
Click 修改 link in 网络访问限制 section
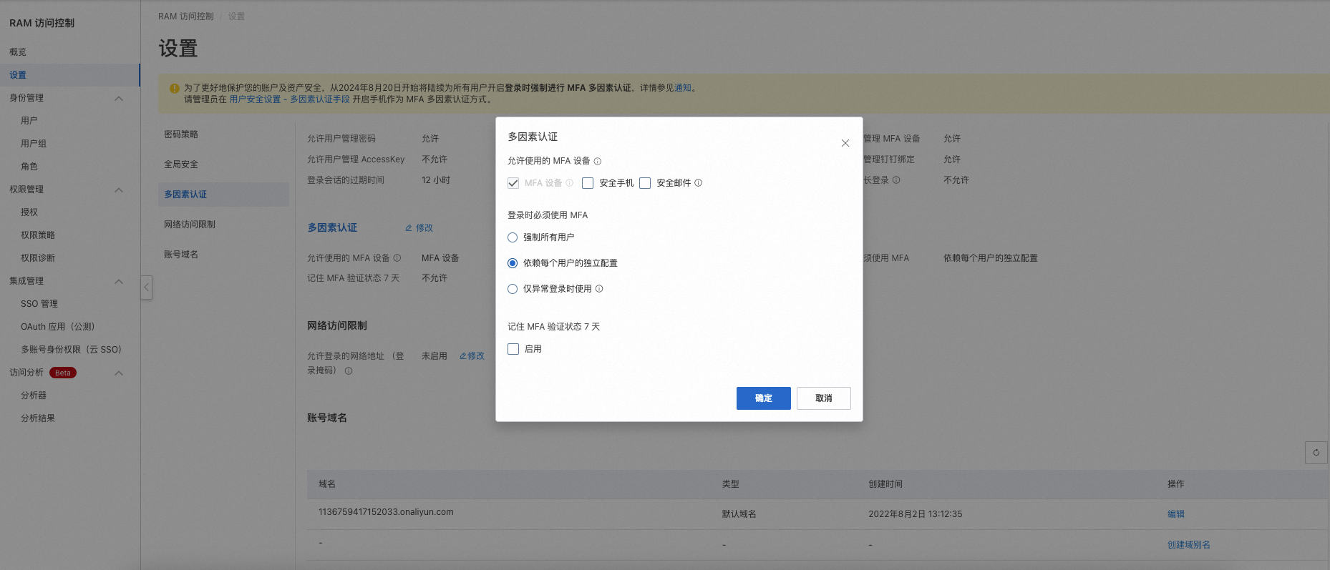click(x=472, y=356)
